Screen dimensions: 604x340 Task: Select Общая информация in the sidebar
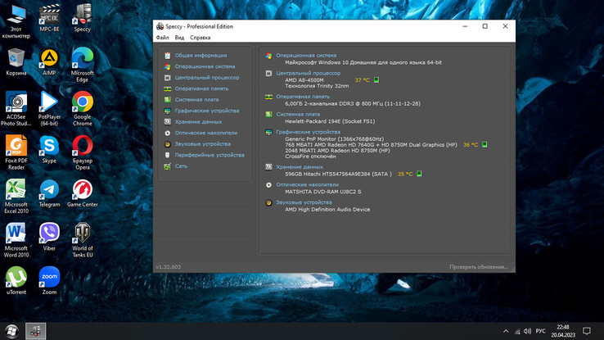coord(201,56)
